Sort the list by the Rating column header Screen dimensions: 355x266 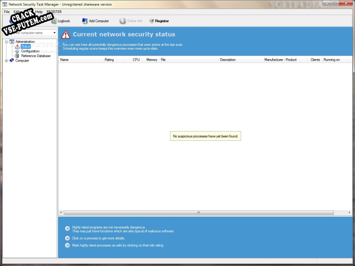click(110, 59)
